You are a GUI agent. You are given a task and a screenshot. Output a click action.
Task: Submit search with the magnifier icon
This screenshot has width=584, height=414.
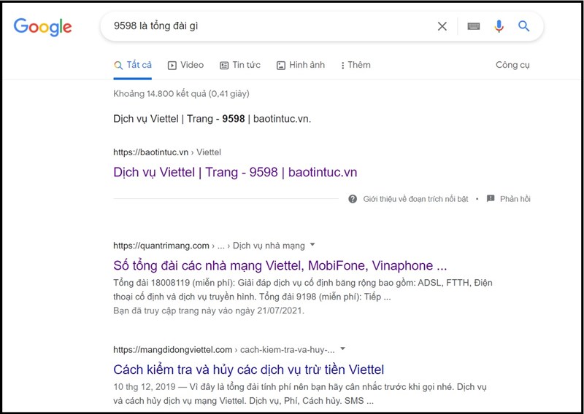[x=523, y=26]
